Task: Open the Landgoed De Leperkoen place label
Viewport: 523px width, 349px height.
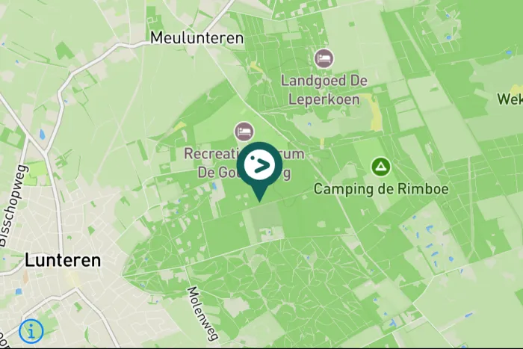Action: [x=324, y=90]
